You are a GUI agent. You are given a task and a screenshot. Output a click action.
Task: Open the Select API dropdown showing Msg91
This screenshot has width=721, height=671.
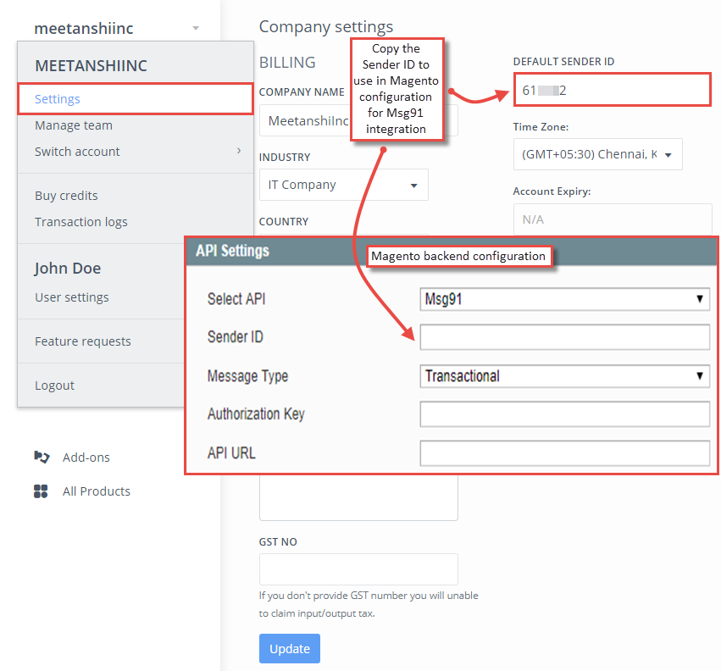click(564, 299)
